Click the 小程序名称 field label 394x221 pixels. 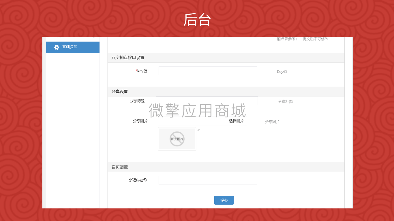tap(138, 180)
